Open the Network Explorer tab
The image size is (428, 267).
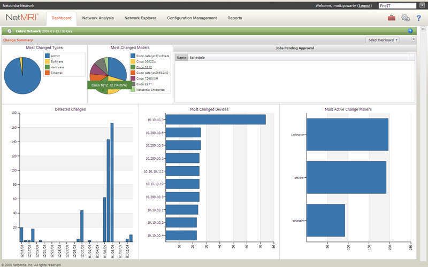140,18
